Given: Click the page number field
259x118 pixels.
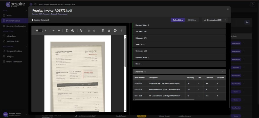Looking at the screenshot, I should 40,31.
